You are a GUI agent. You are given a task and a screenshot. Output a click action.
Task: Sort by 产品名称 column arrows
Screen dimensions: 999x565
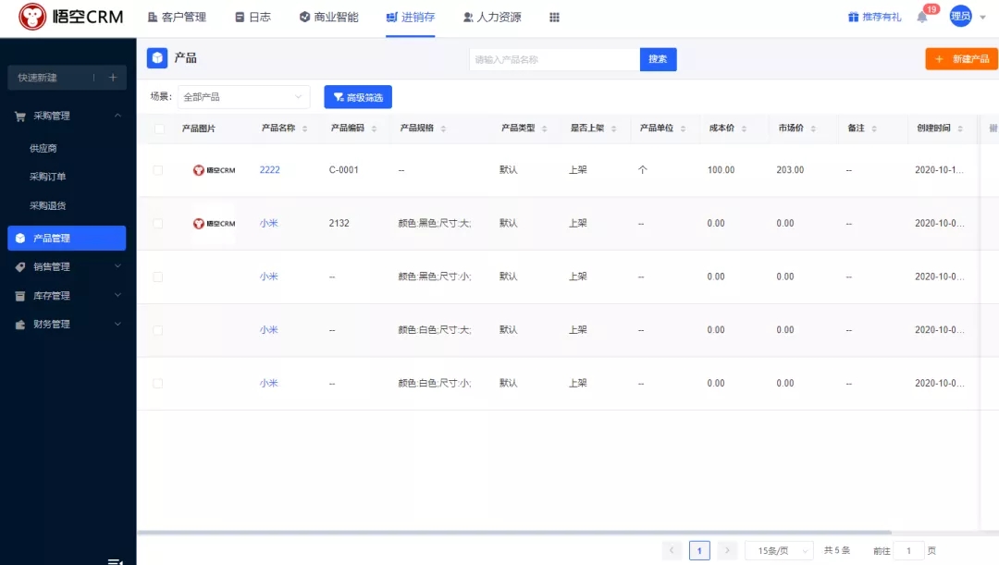click(304, 129)
